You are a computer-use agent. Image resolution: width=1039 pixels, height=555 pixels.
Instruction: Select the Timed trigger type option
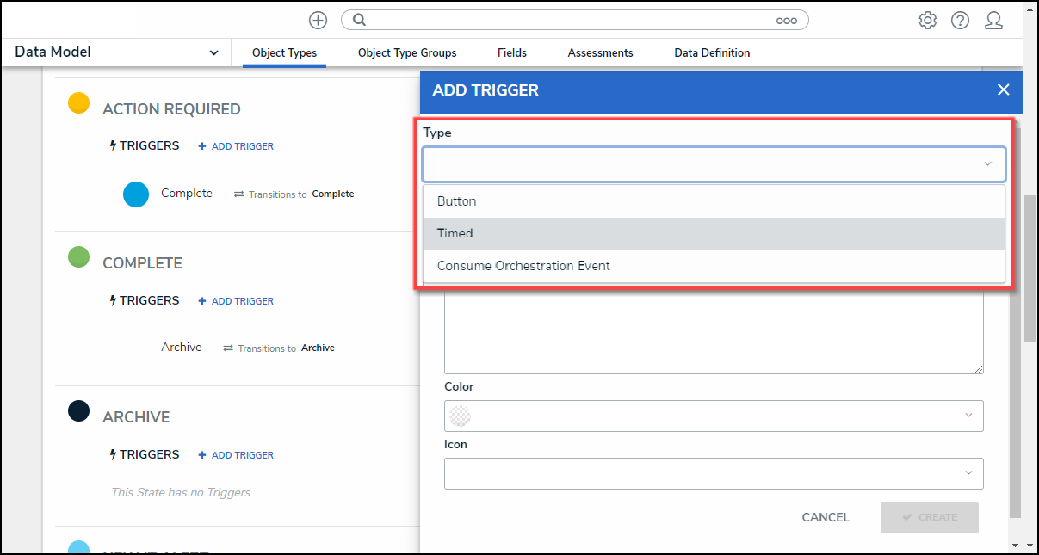(713, 233)
